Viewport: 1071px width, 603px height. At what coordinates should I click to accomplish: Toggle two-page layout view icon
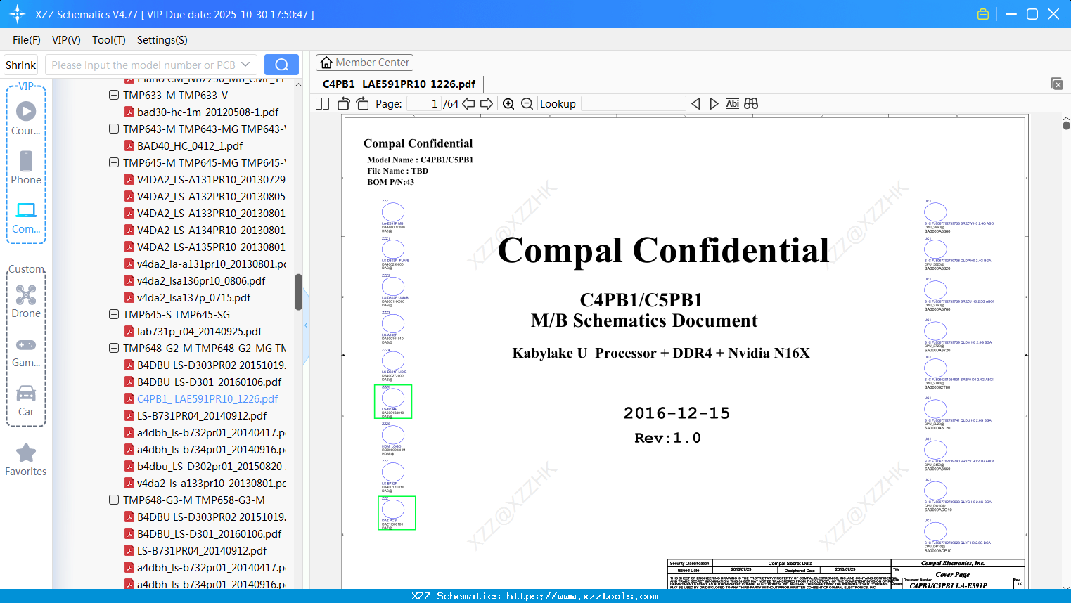(x=322, y=104)
